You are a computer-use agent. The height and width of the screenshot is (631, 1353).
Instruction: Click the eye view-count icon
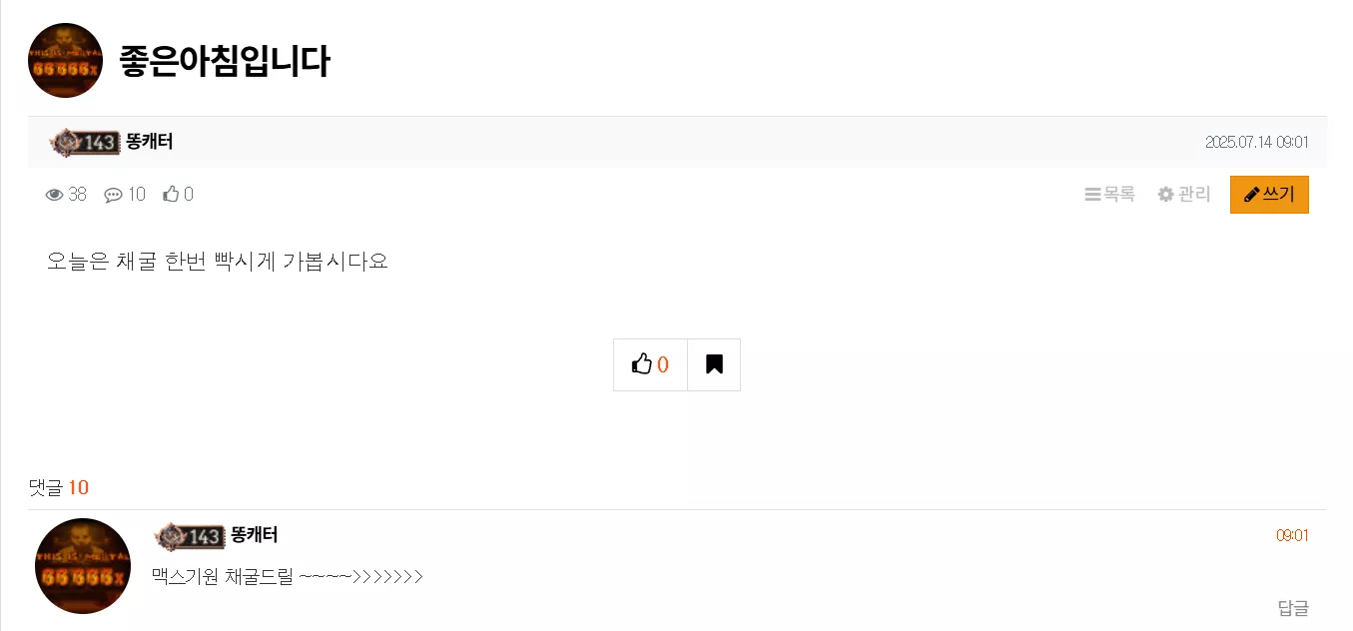point(55,195)
